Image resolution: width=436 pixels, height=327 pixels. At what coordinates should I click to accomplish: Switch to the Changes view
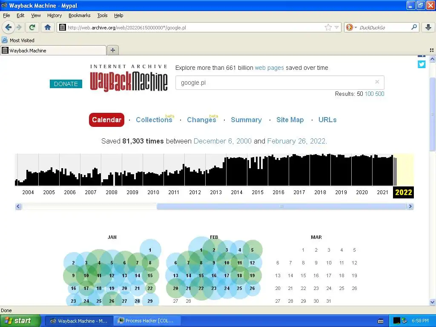(201, 120)
